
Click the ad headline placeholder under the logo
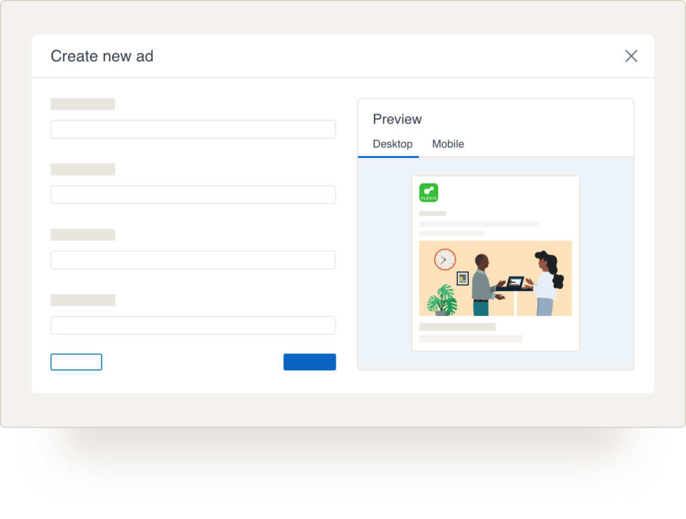[x=432, y=213]
